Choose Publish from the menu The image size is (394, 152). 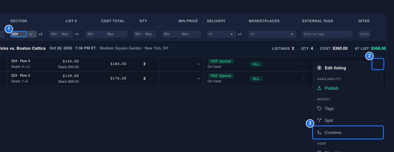(x=348, y=88)
